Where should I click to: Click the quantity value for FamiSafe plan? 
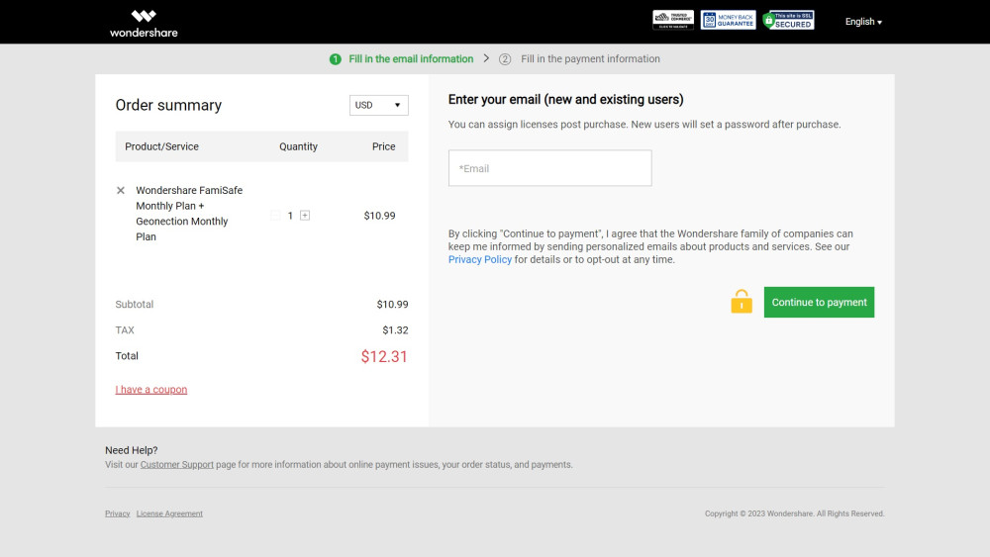(290, 216)
